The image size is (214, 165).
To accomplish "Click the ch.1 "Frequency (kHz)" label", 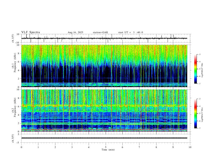I will point(15,63).
